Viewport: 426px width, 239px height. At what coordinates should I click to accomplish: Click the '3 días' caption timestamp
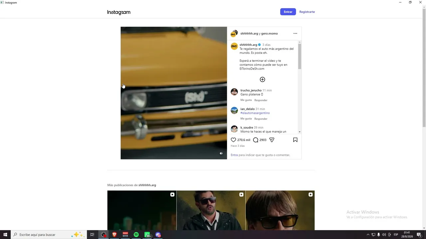[266, 45]
